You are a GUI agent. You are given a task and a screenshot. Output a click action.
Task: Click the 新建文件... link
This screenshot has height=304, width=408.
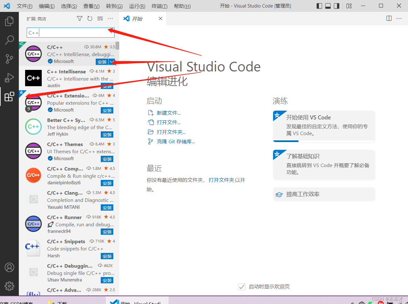coord(169,113)
